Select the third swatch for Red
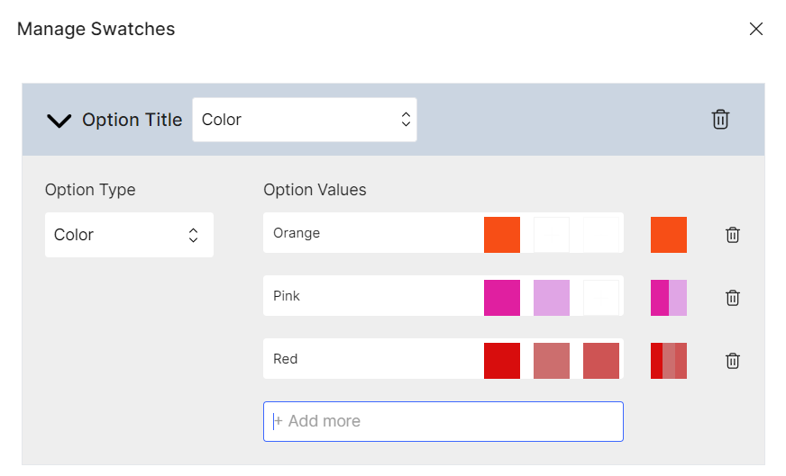This screenshot has width=786, height=476. point(601,361)
